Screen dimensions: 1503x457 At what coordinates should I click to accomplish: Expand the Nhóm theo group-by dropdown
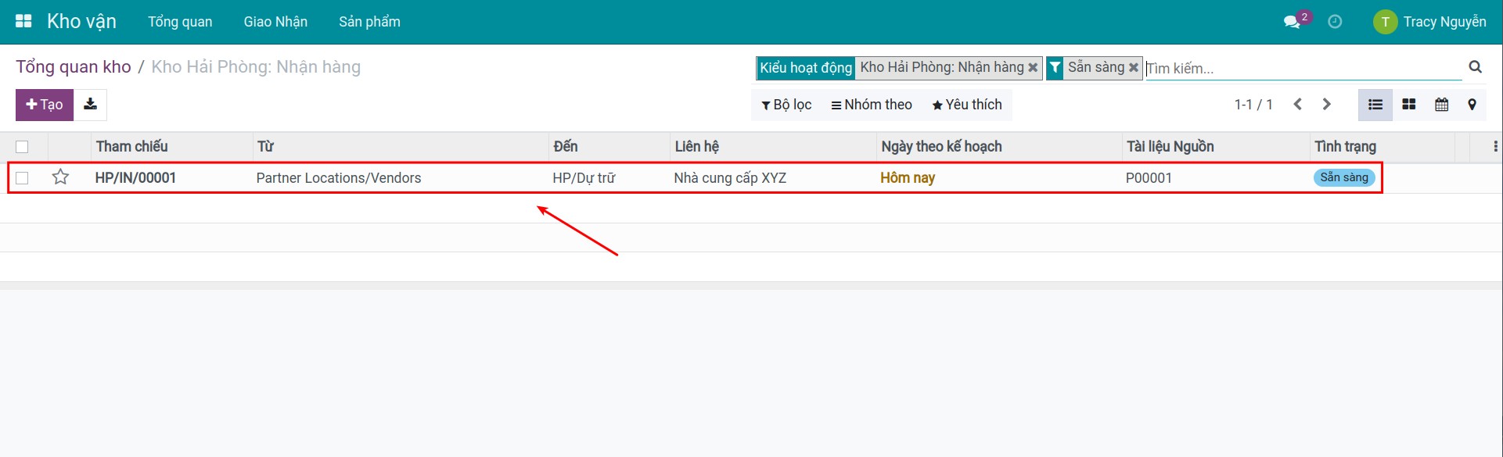(872, 105)
